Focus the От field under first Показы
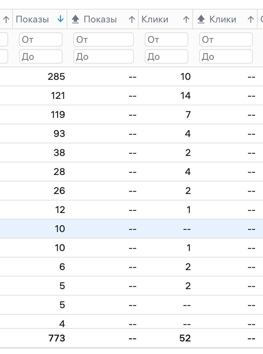 (41, 39)
